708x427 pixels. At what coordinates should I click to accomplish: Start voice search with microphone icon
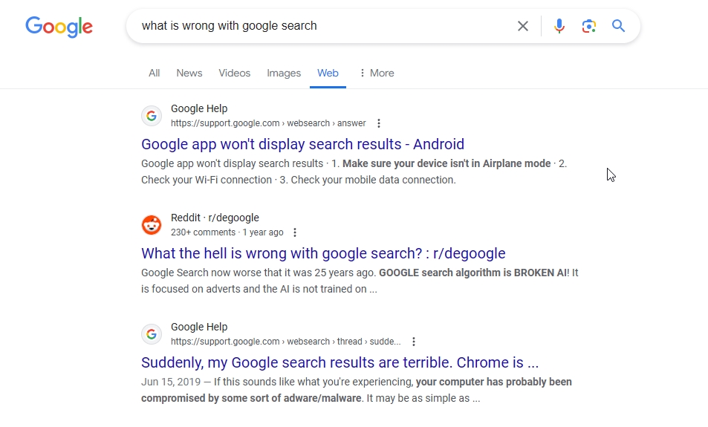tap(559, 26)
